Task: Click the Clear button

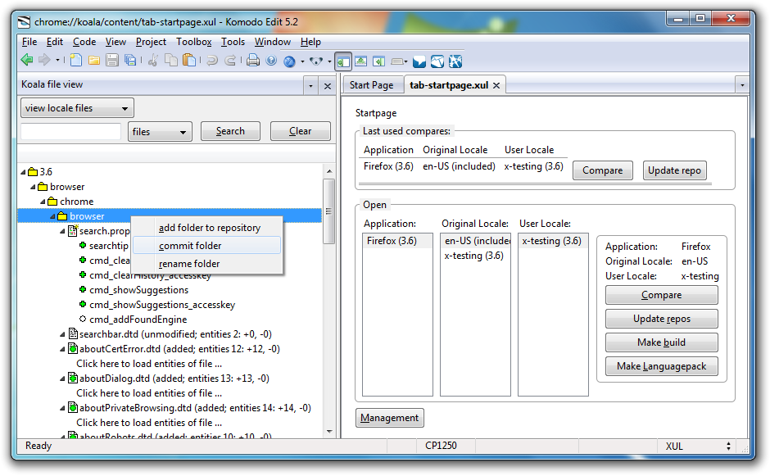Action: point(300,131)
